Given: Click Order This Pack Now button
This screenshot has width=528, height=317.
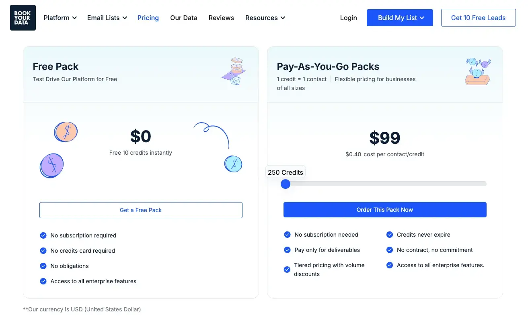Looking at the screenshot, I should [x=385, y=210].
